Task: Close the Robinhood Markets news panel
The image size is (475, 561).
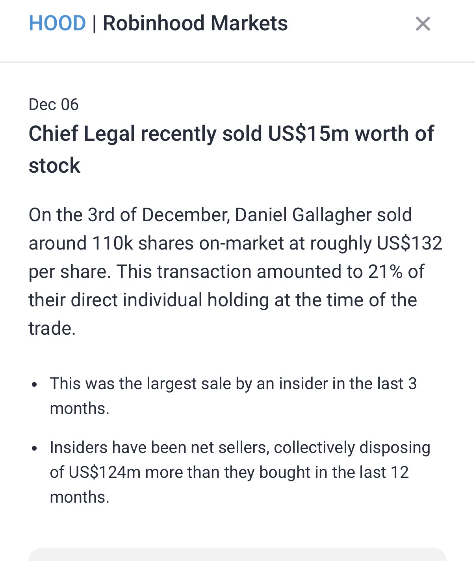Action: [x=423, y=24]
